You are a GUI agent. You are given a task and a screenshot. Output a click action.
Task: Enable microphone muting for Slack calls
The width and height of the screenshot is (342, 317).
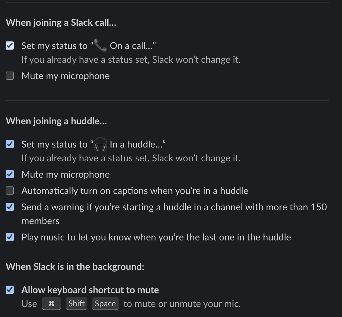pyautogui.click(x=9, y=76)
